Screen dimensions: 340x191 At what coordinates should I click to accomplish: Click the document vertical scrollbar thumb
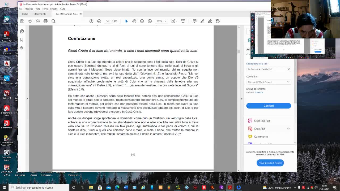click(239, 51)
